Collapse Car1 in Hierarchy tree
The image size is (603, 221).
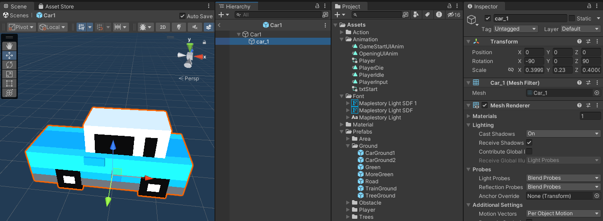239,34
